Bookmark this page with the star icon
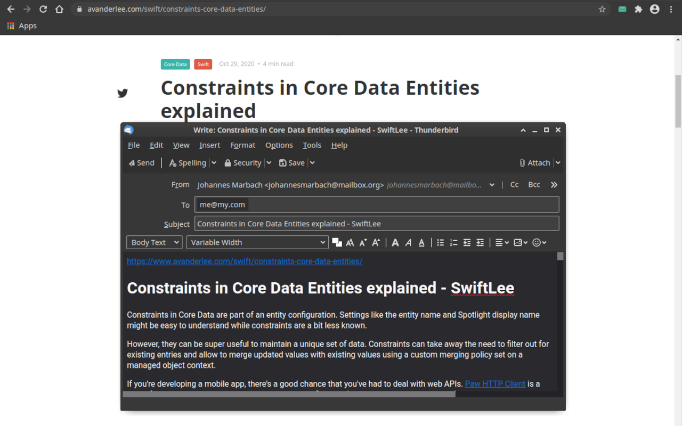The width and height of the screenshot is (682, 426). [x=602, y=9]
